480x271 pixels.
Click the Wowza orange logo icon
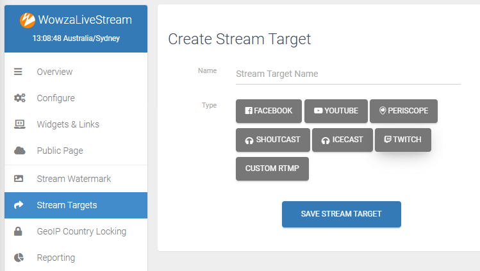pos(28,21)
